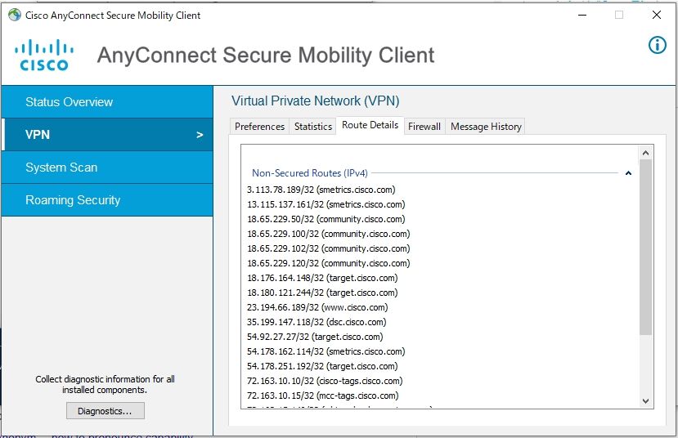Close the AnyConnect window
The width and height of the screenshot is (678, 438).
pyautogui.click(x=657, y=16)
